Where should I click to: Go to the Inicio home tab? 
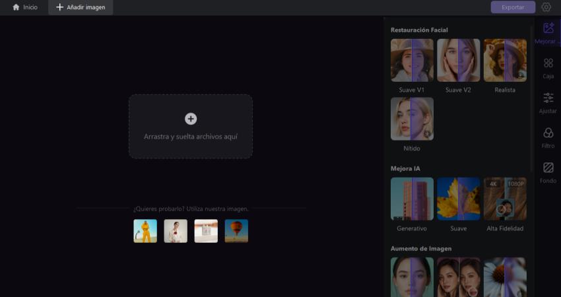[25, 7]
